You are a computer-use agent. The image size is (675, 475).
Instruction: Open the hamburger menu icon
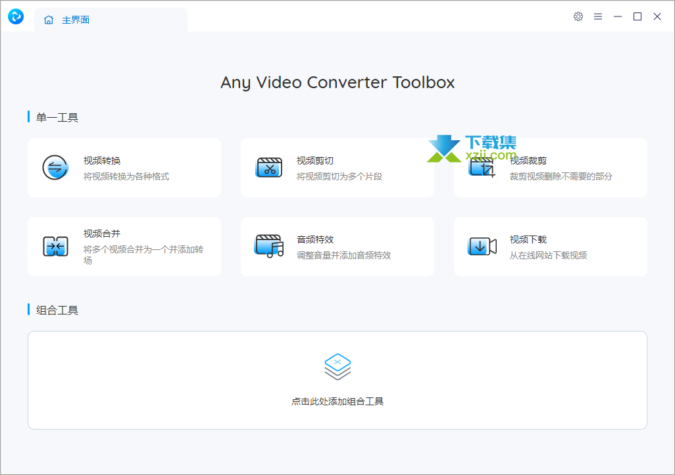[x=598, y=16]
